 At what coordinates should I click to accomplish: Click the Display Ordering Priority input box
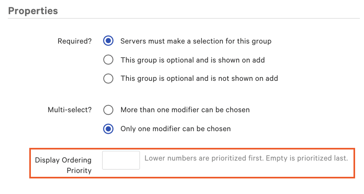tap(121, 160)
